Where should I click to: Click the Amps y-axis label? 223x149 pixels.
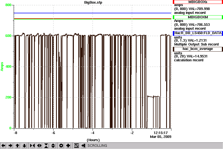pyautogui.click(x=2, y=67)
